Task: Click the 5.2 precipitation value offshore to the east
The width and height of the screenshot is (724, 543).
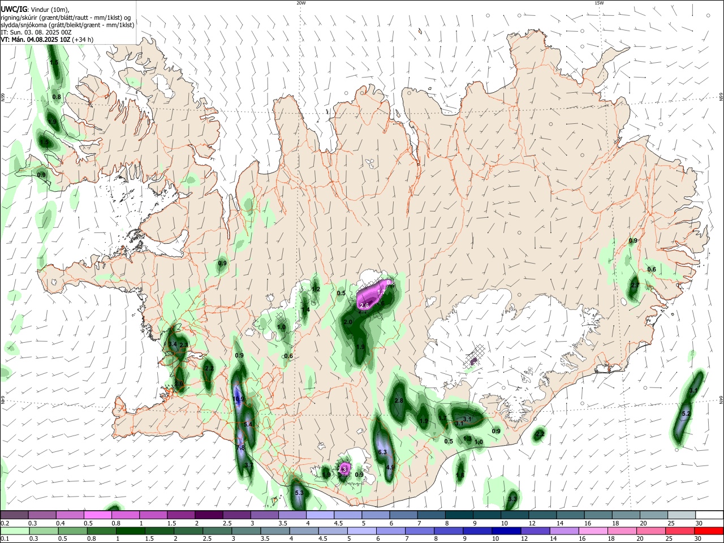Action: click(686, 414)
